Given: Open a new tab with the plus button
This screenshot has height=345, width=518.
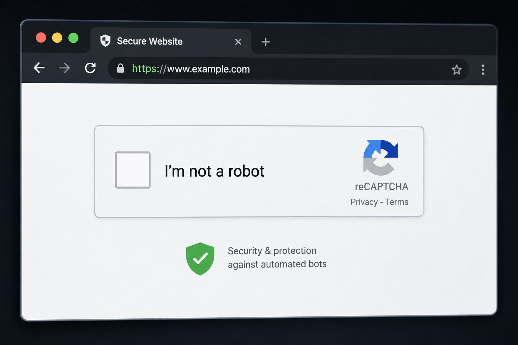Looking at the screenshot, I should click(x=265, y=42).
